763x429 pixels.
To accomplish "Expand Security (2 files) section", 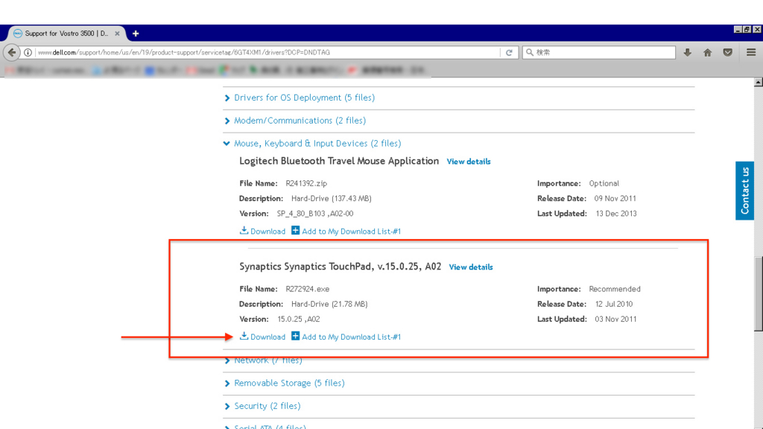I will (x=267, y=406).
